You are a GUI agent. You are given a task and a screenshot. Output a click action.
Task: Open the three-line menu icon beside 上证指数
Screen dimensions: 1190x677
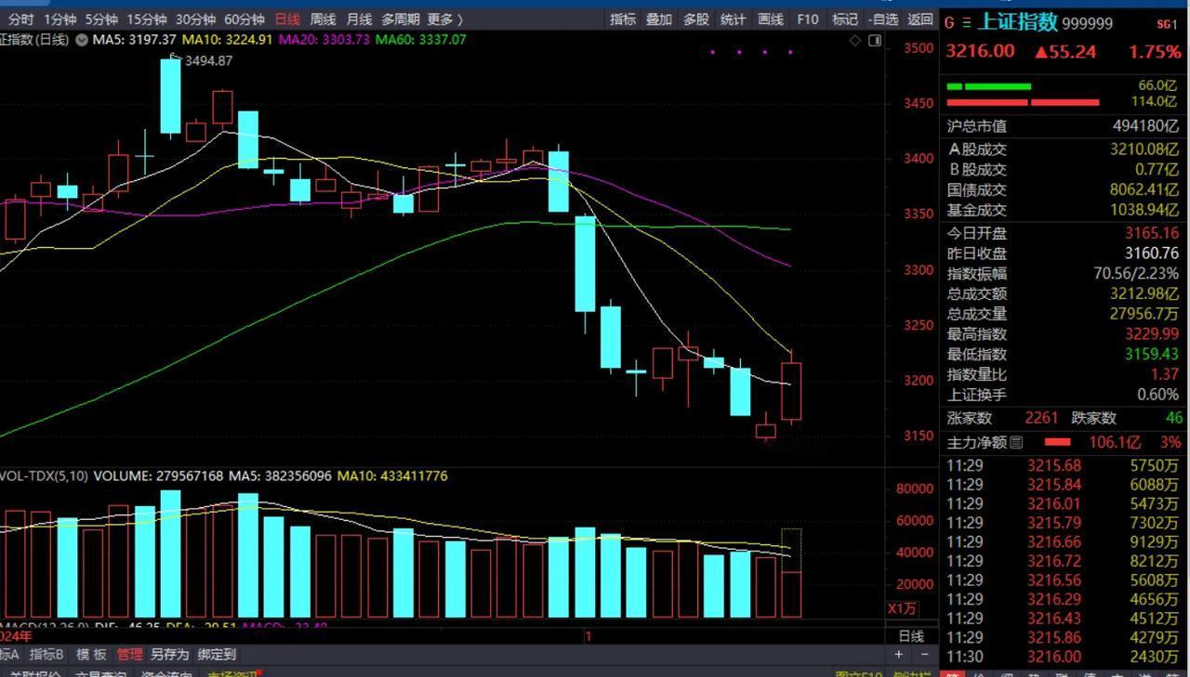[x=966, y=22]
